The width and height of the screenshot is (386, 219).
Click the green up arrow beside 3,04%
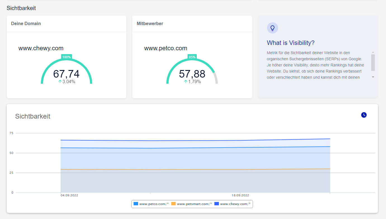(x=60, y=81)
